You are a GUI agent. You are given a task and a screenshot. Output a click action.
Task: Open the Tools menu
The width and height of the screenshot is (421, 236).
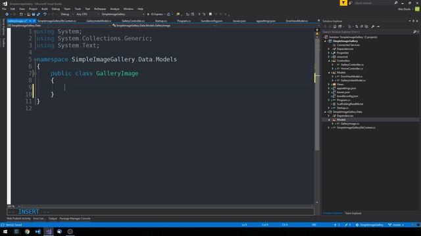(x=78, y=9)
